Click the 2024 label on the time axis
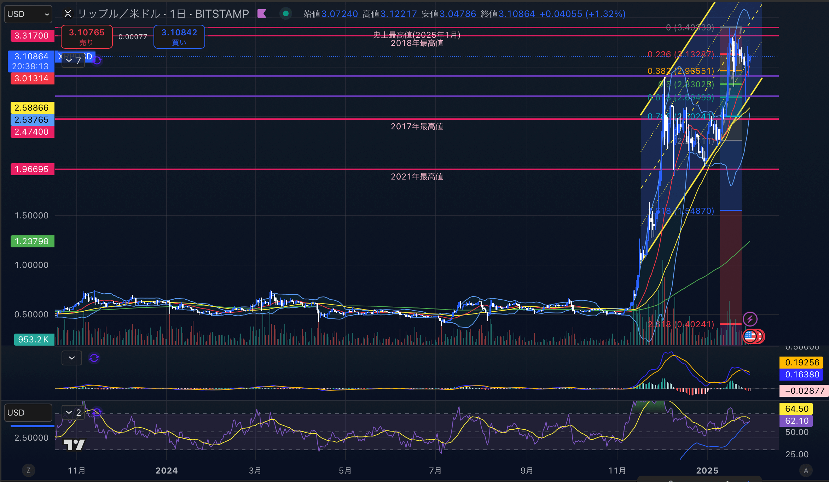Screen dimensions: 829x482 coord(167,471)
